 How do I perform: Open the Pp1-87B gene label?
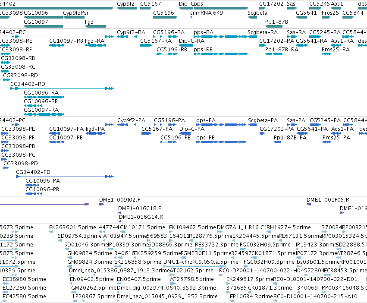point(276,22)
